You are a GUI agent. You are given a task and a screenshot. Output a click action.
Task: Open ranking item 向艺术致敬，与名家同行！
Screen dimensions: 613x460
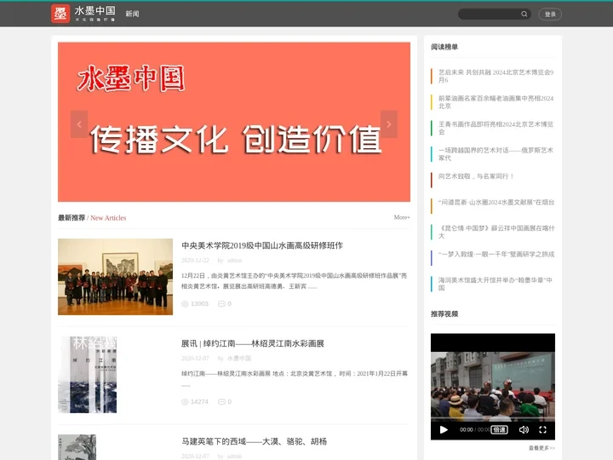pyautogui.click(x=475, y=176)
